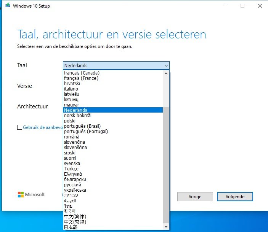Screen dimensions: 268x232
Task: Toggle the 'Gebruik de aanbevolen' checkbox
Action: [x=20, y=127]
